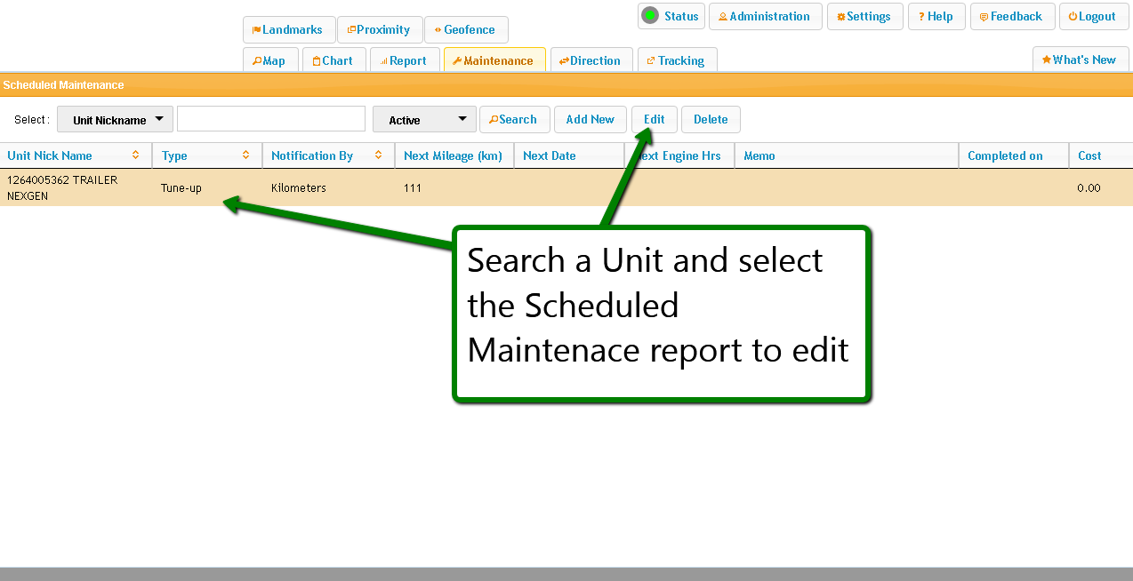
Task: Select the Tune-up maintenance row
Action: [x=181, y=188]
